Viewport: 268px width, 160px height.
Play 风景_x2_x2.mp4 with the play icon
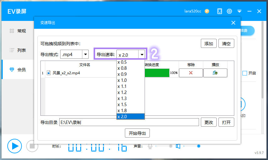[215, 73]
